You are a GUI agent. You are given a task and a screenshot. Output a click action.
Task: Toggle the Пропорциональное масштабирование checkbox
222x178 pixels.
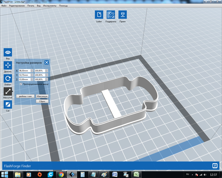[x=21, y=84]
